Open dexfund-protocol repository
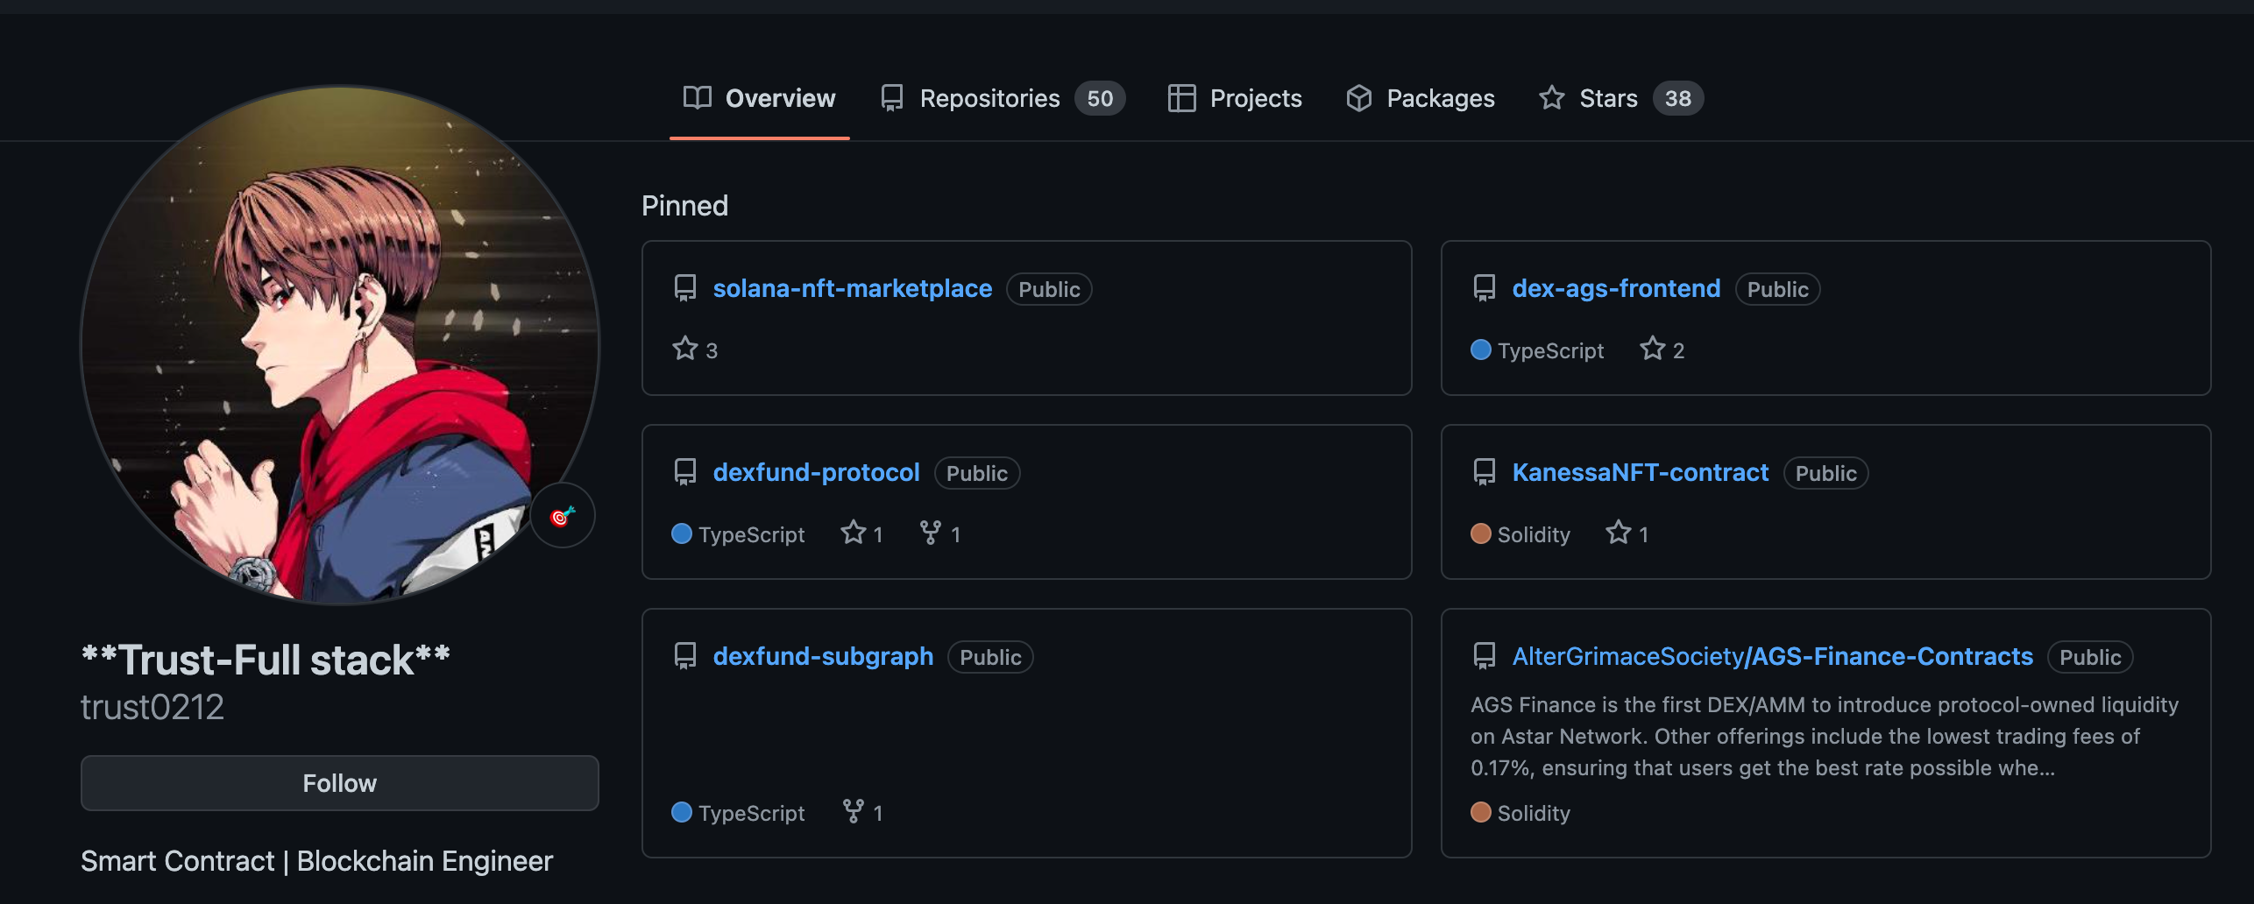This screenshot has height=904, width=2254. point(817,472)
